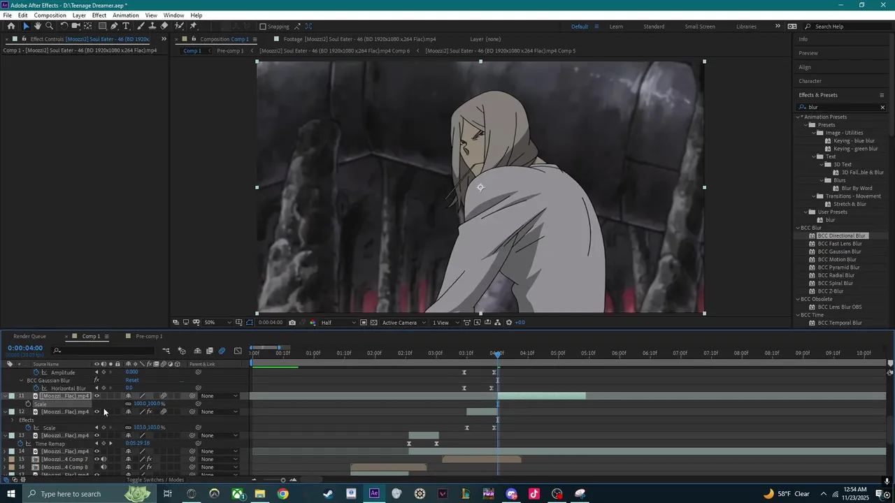Open the Animation menu
The image size is (895, 503).
point(126,15)
